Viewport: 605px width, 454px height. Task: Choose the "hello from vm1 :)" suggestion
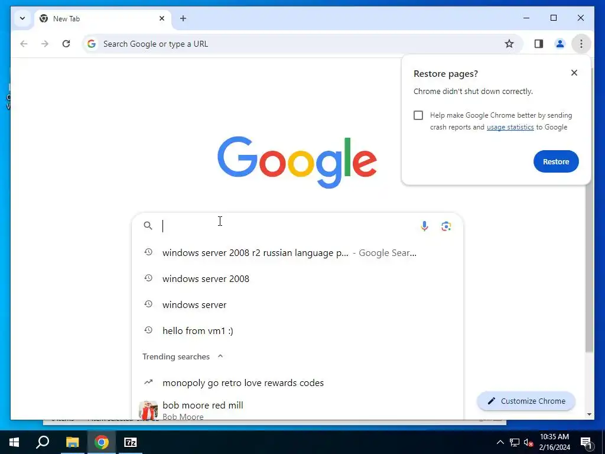pos(298,330)
